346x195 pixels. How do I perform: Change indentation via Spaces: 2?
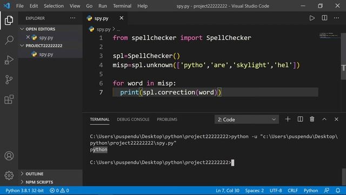(x=254, y=190)
